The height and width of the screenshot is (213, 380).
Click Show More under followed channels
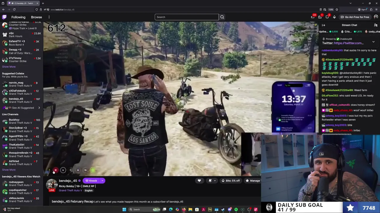pos(9,67)
